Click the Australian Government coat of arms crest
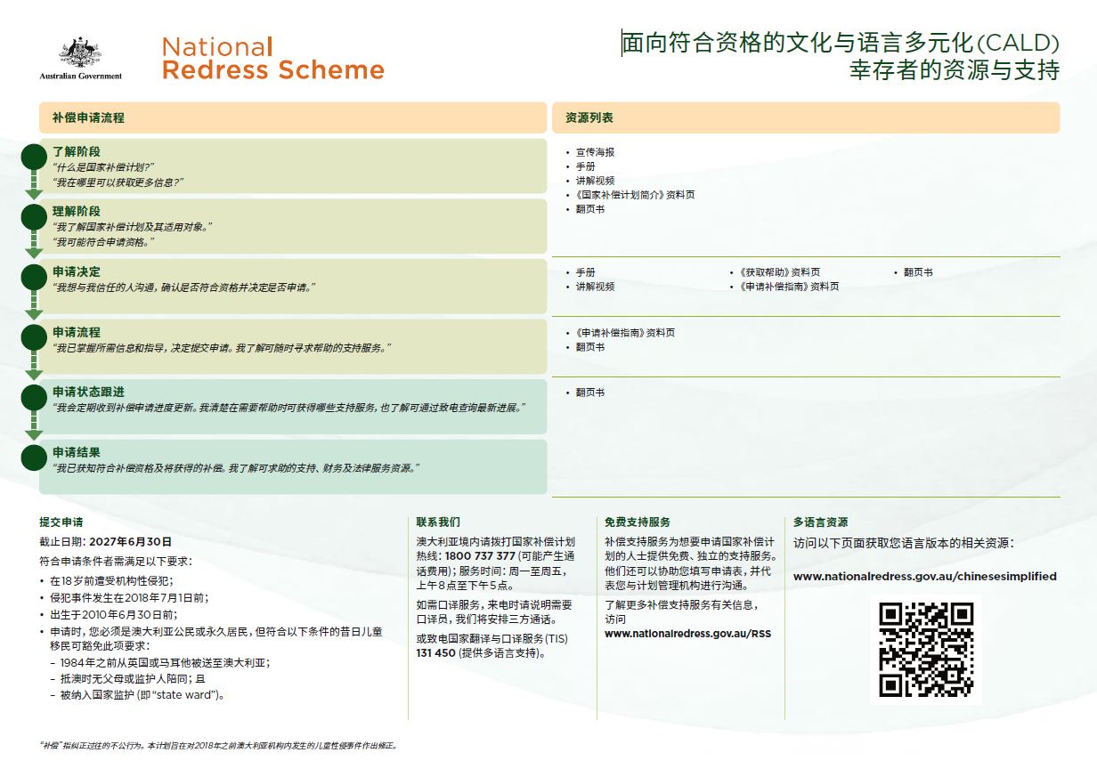The image size is (1097, 769). [x=80, y=53]
